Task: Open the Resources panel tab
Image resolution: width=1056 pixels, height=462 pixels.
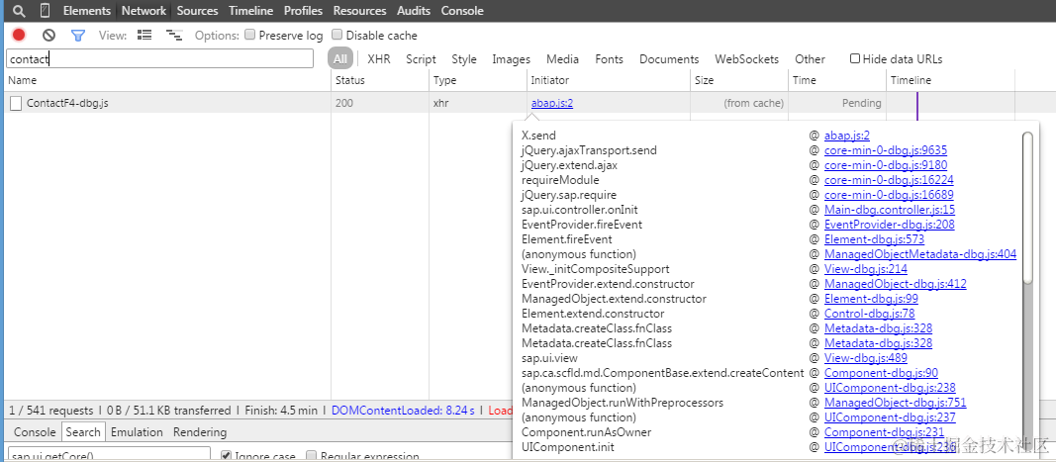Action: coord(359,11)
